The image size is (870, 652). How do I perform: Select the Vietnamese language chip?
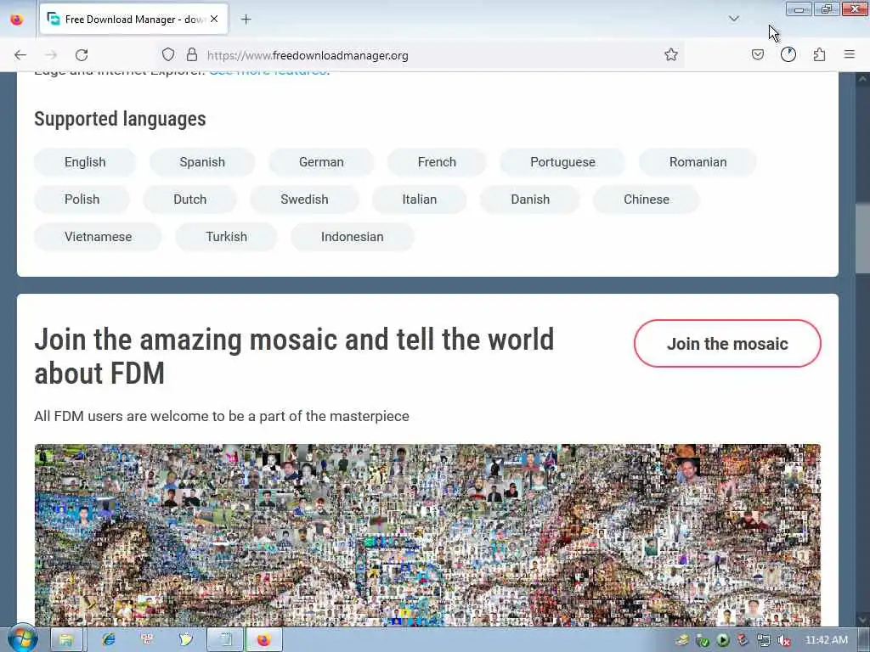tap(99, 237)
